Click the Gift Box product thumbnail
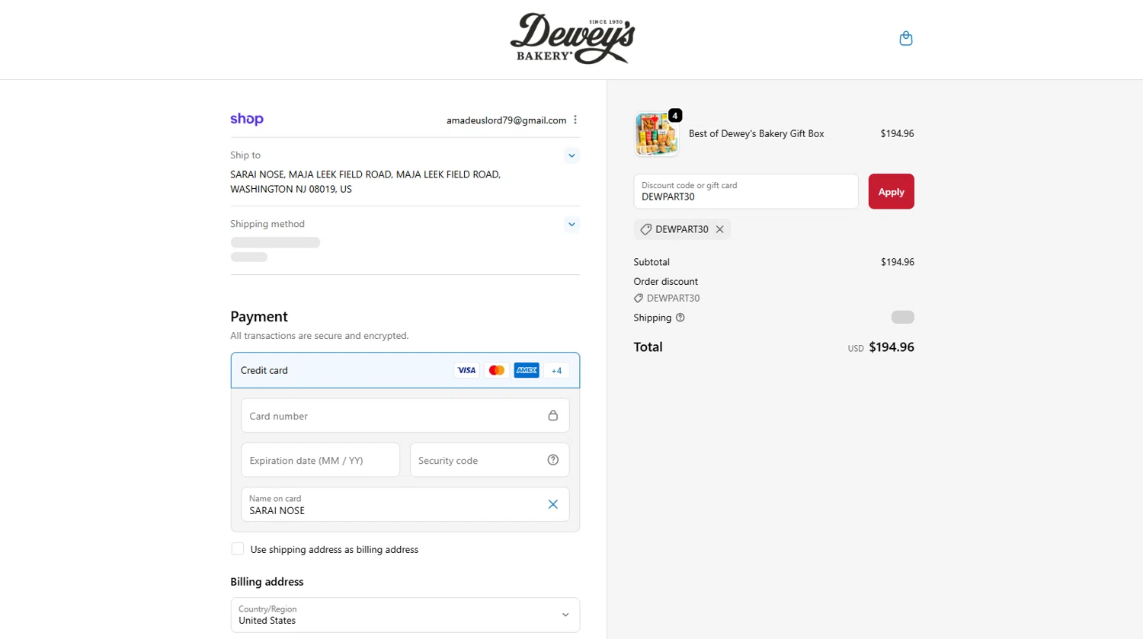The width and height of the screenshot is (1143, 639). pos(656,134)
